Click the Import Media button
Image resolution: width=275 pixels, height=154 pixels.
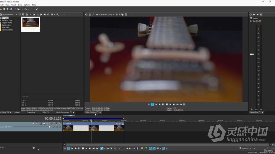[7, 15]
